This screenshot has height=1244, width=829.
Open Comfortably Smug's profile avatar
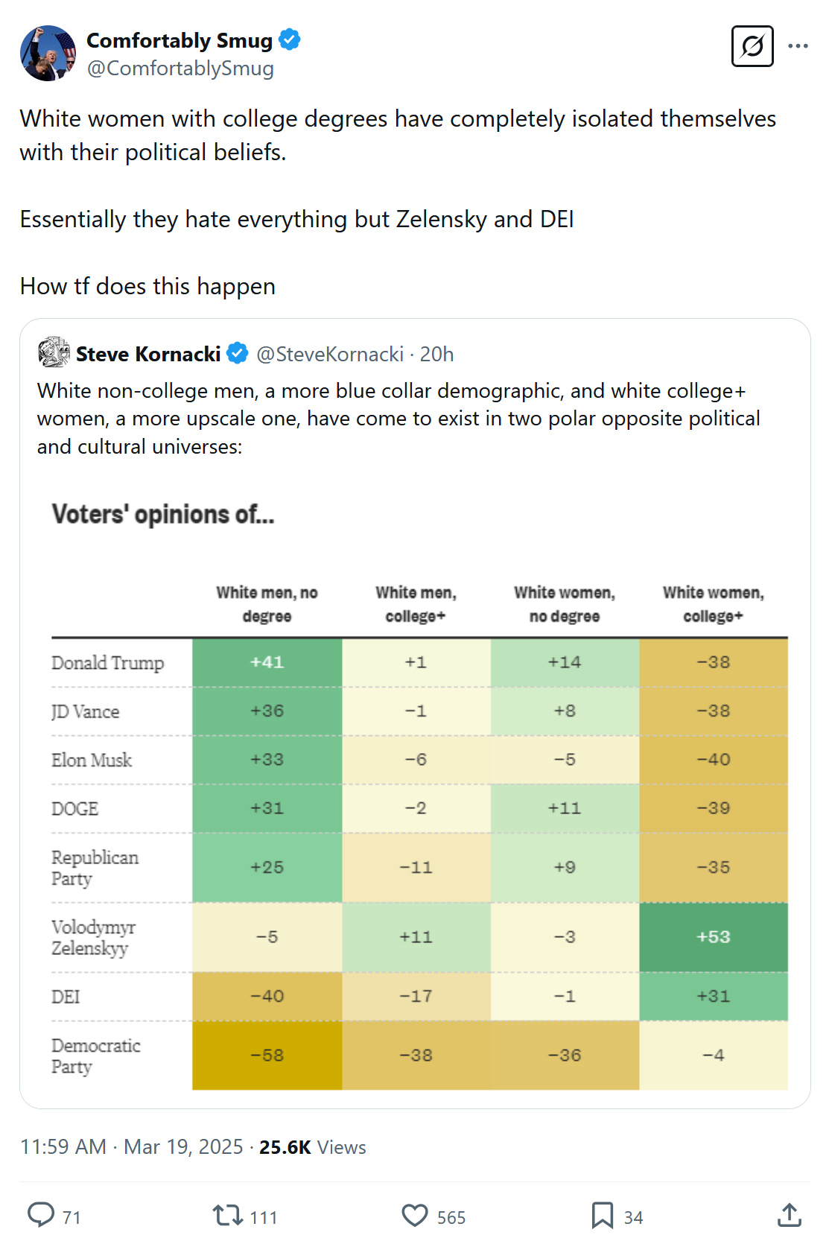(x=48, y=53)
